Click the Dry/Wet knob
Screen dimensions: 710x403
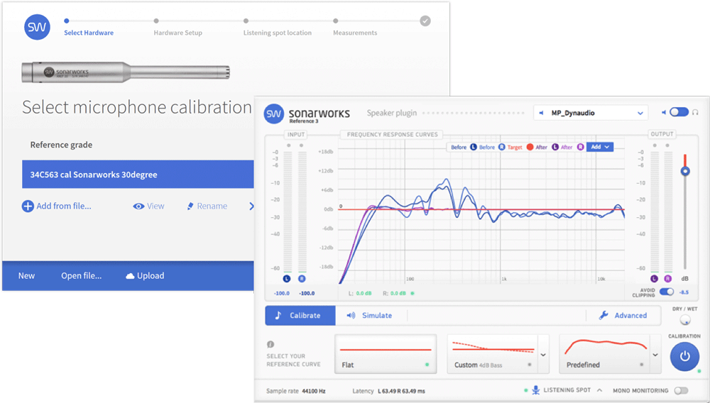[x=685, y=320]
